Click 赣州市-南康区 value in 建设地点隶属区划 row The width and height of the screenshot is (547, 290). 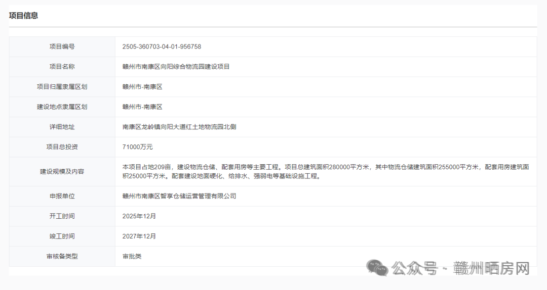(142, 107)
